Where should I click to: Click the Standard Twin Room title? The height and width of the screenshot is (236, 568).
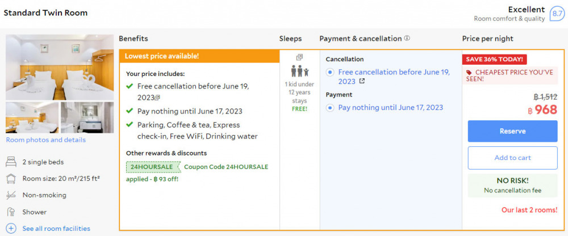(x=46, y=12)
